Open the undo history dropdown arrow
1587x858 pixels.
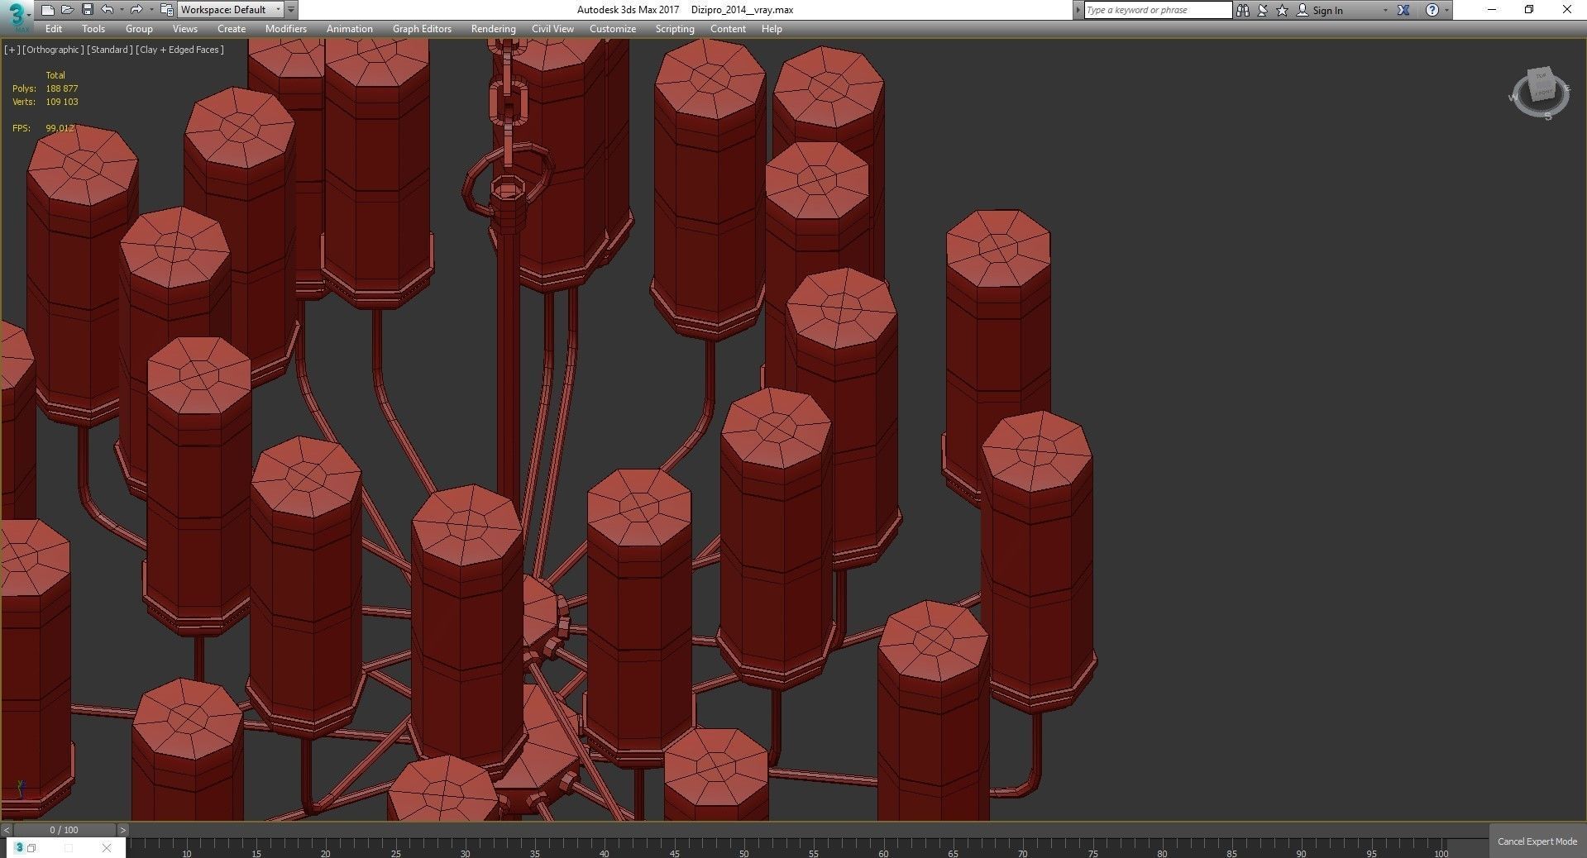click(x=121, y=10)
